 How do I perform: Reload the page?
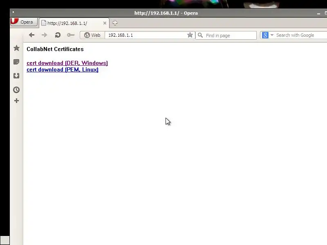(x=58, y=35)
